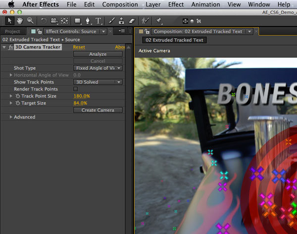Expand Target Size property
This screenshot has height=234, width=297.
(x=11, y=103)
